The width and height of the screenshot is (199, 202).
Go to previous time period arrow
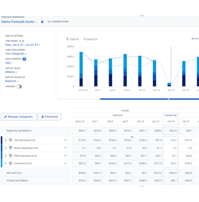click(x=20, y=41)
